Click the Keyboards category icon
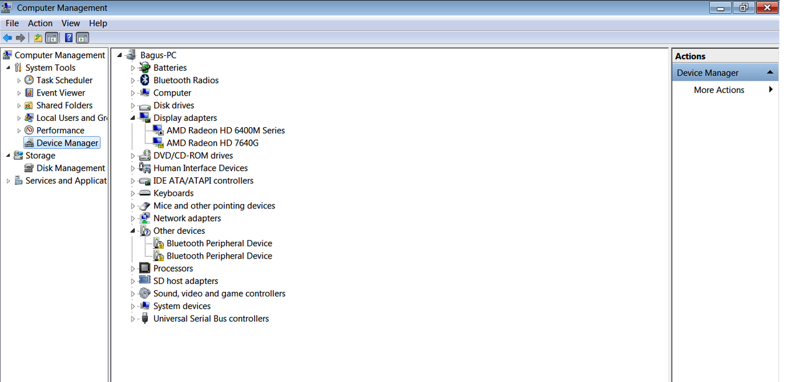The width and height of the screenshot is (795, 382). tap(145, 193)
